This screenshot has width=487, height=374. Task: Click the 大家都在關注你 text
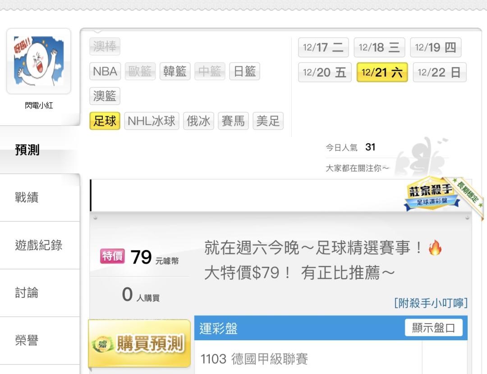pyautogui.click(x=357, y=168)
